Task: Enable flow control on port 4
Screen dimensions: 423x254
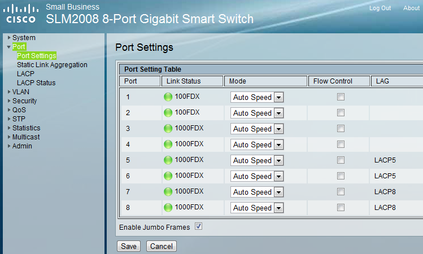Action: click(341, 144)
